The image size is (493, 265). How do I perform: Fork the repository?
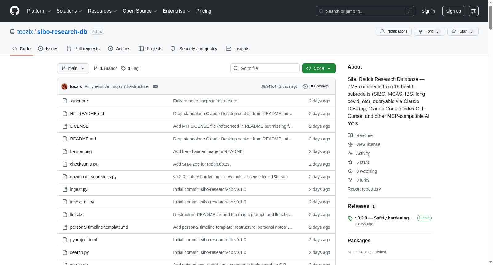[x=429, y=31]
